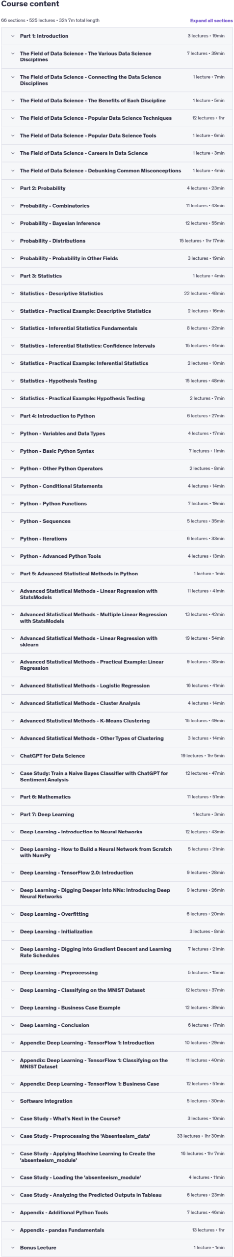Screen dimensions: 234x1257
Task: Expand Connecting the Data Science Disciplines section
Action: 117,81
